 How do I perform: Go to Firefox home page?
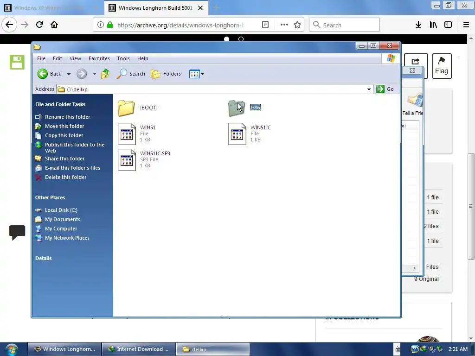(x=54, y=25)
